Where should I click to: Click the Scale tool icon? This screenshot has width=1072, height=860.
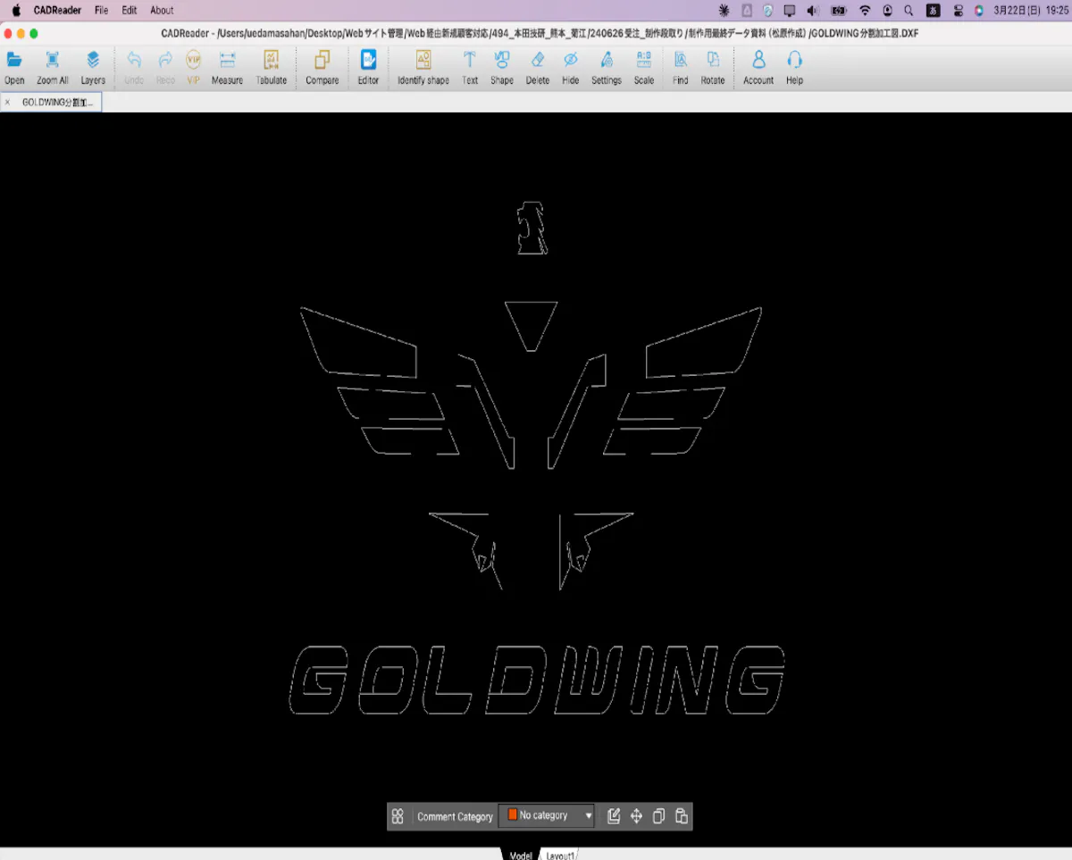tap(644, 60)
